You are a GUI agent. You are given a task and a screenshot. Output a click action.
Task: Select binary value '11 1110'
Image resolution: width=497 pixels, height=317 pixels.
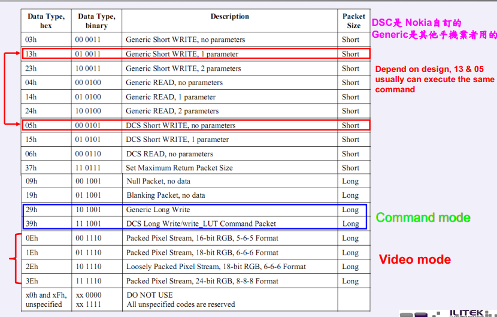(89, 281)
